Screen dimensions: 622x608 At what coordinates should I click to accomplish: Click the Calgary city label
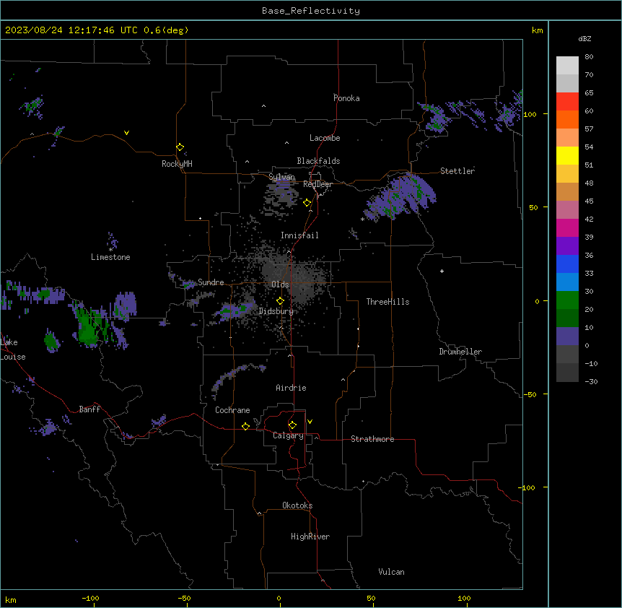pyautogui.click(x=288, y=435)
